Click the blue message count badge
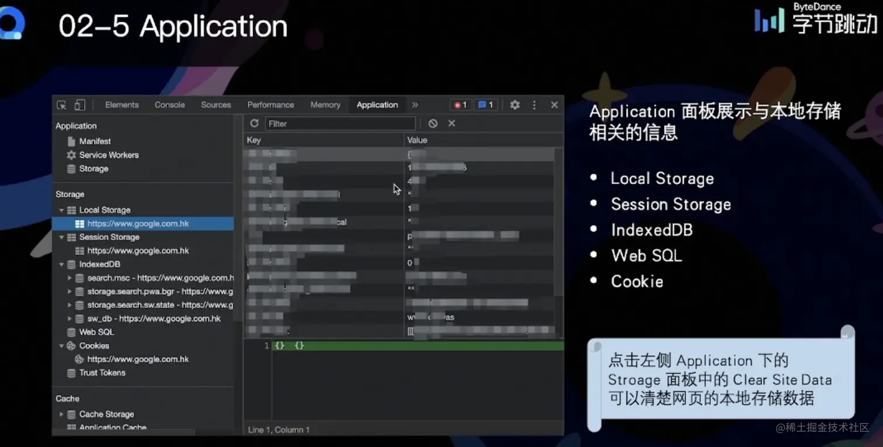Image resolution: width=883 pixels, height=447 pixels. point(486,105)
